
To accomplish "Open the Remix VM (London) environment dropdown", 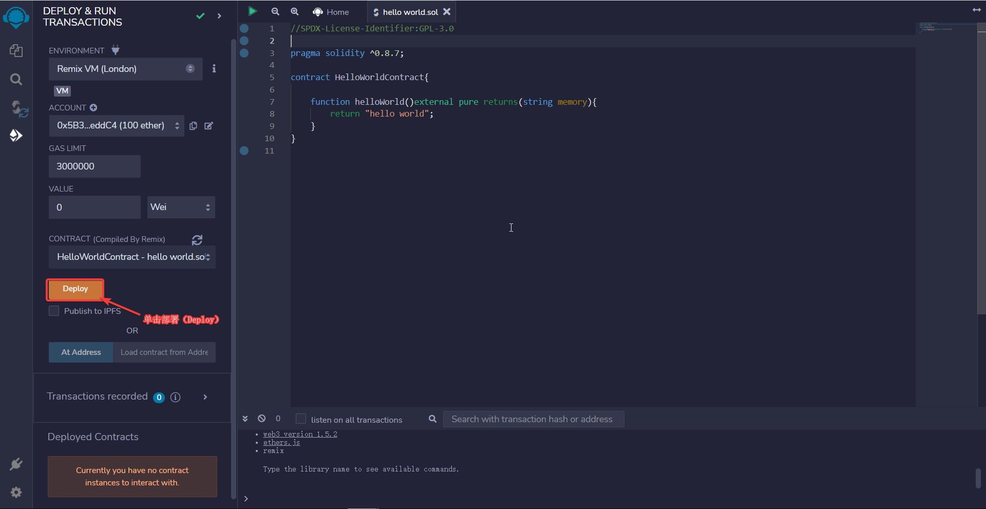I will tap(125, 69).
